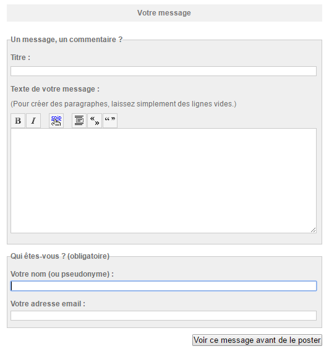Viewport: 329px width, 354px height.
Task: Apply italic with the I icon
Action: 33,121
